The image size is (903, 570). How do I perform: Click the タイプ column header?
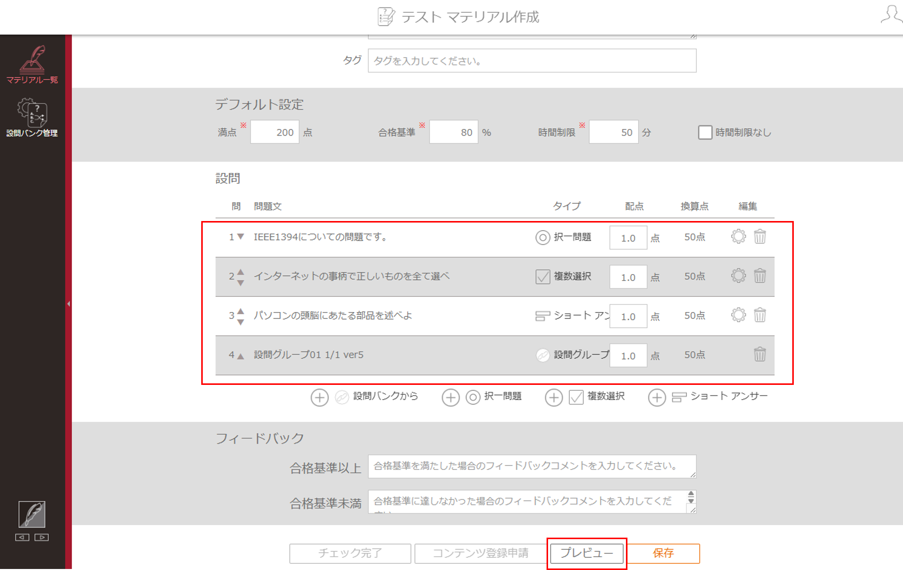(566, 206)
